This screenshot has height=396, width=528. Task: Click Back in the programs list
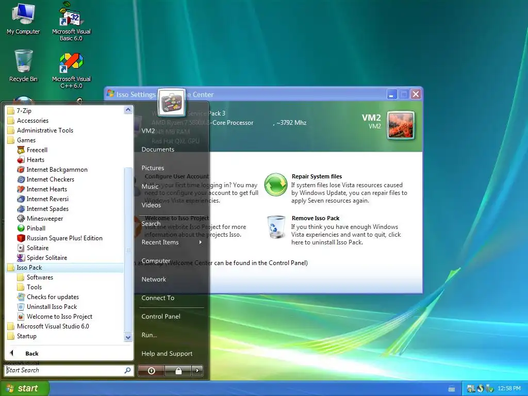point(31,353)
